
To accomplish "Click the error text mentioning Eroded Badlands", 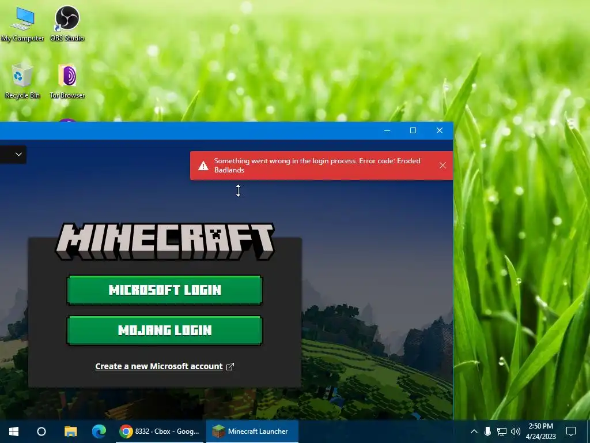I will 317,166.
